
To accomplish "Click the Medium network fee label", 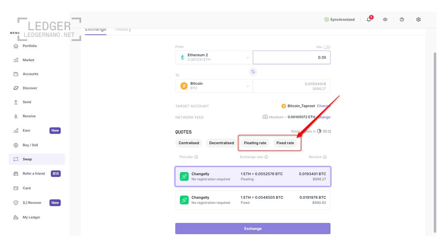I will tap(276, 117).
